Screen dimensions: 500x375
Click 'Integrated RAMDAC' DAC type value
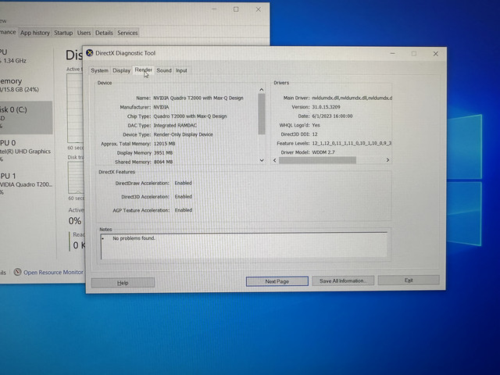175,125
